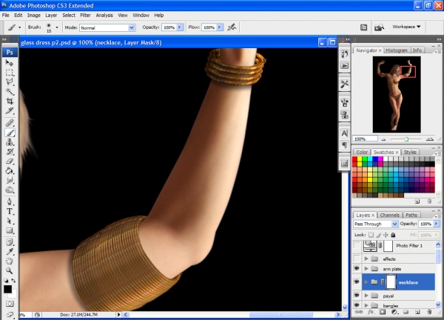Select the Slice tool

tap(10, 110)
